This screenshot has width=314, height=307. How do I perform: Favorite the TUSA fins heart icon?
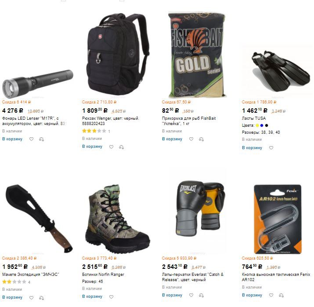(271, 148)
